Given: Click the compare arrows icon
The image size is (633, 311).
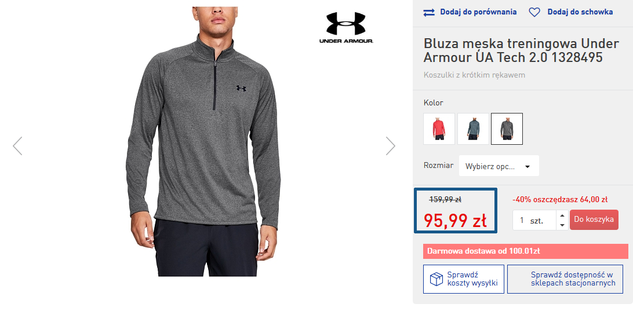Looking at the screenshot, I should [x=429, y=12].
